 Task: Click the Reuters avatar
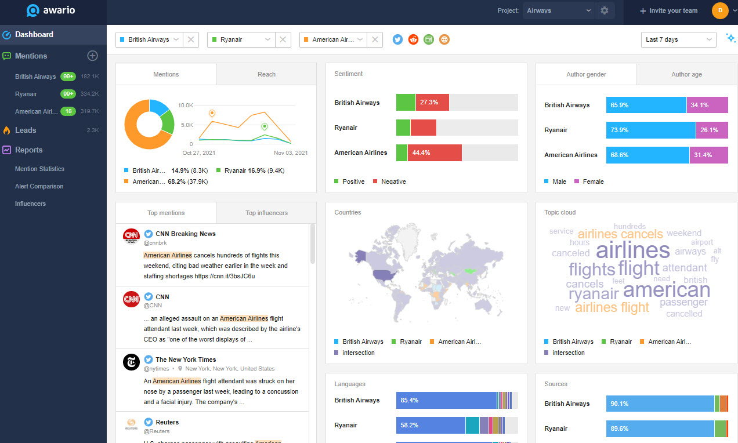point(132,425)
